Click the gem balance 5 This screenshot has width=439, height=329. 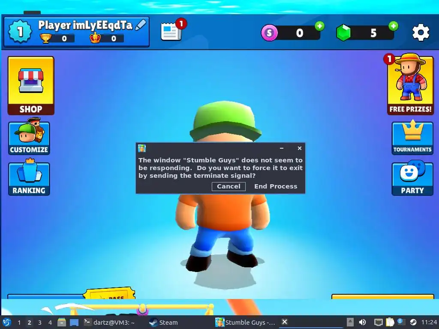(x=373, y=33)
